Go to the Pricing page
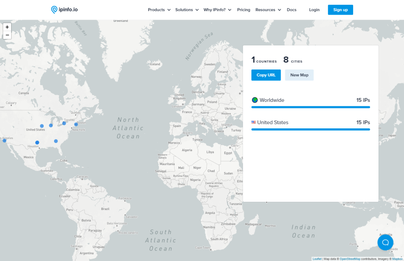The height and width of the screenshot is (261, 404). 243,10
